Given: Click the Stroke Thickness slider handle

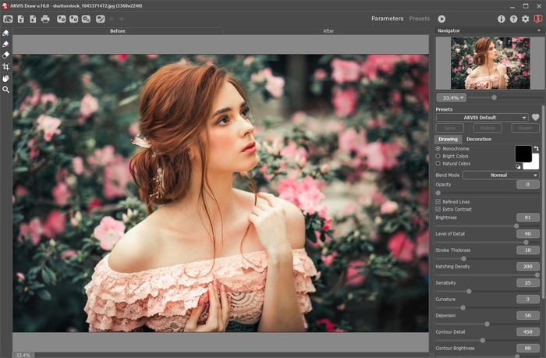Looking at the screenshot, I should [x=463, y=259].
